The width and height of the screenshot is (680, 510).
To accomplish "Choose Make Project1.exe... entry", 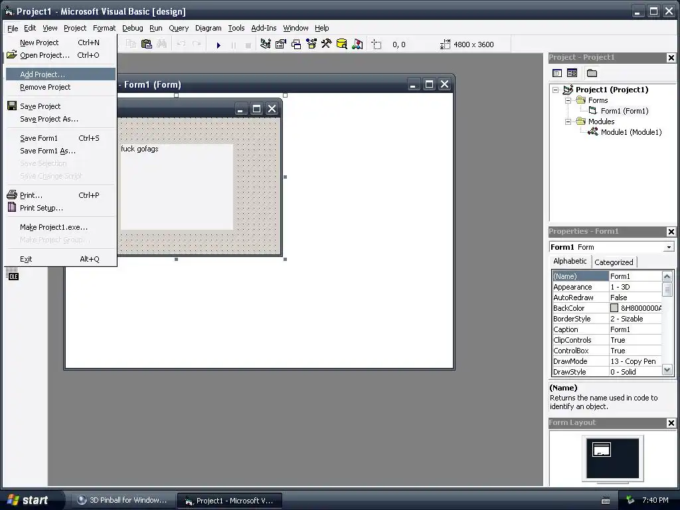I will pos(60,227).
